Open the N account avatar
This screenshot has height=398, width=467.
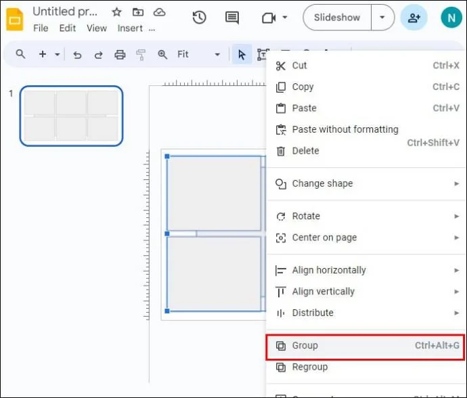click(x=451, y=18)
